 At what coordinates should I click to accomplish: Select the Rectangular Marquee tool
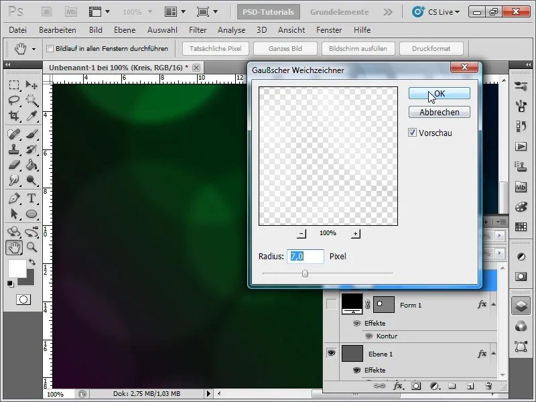[13, 84]
